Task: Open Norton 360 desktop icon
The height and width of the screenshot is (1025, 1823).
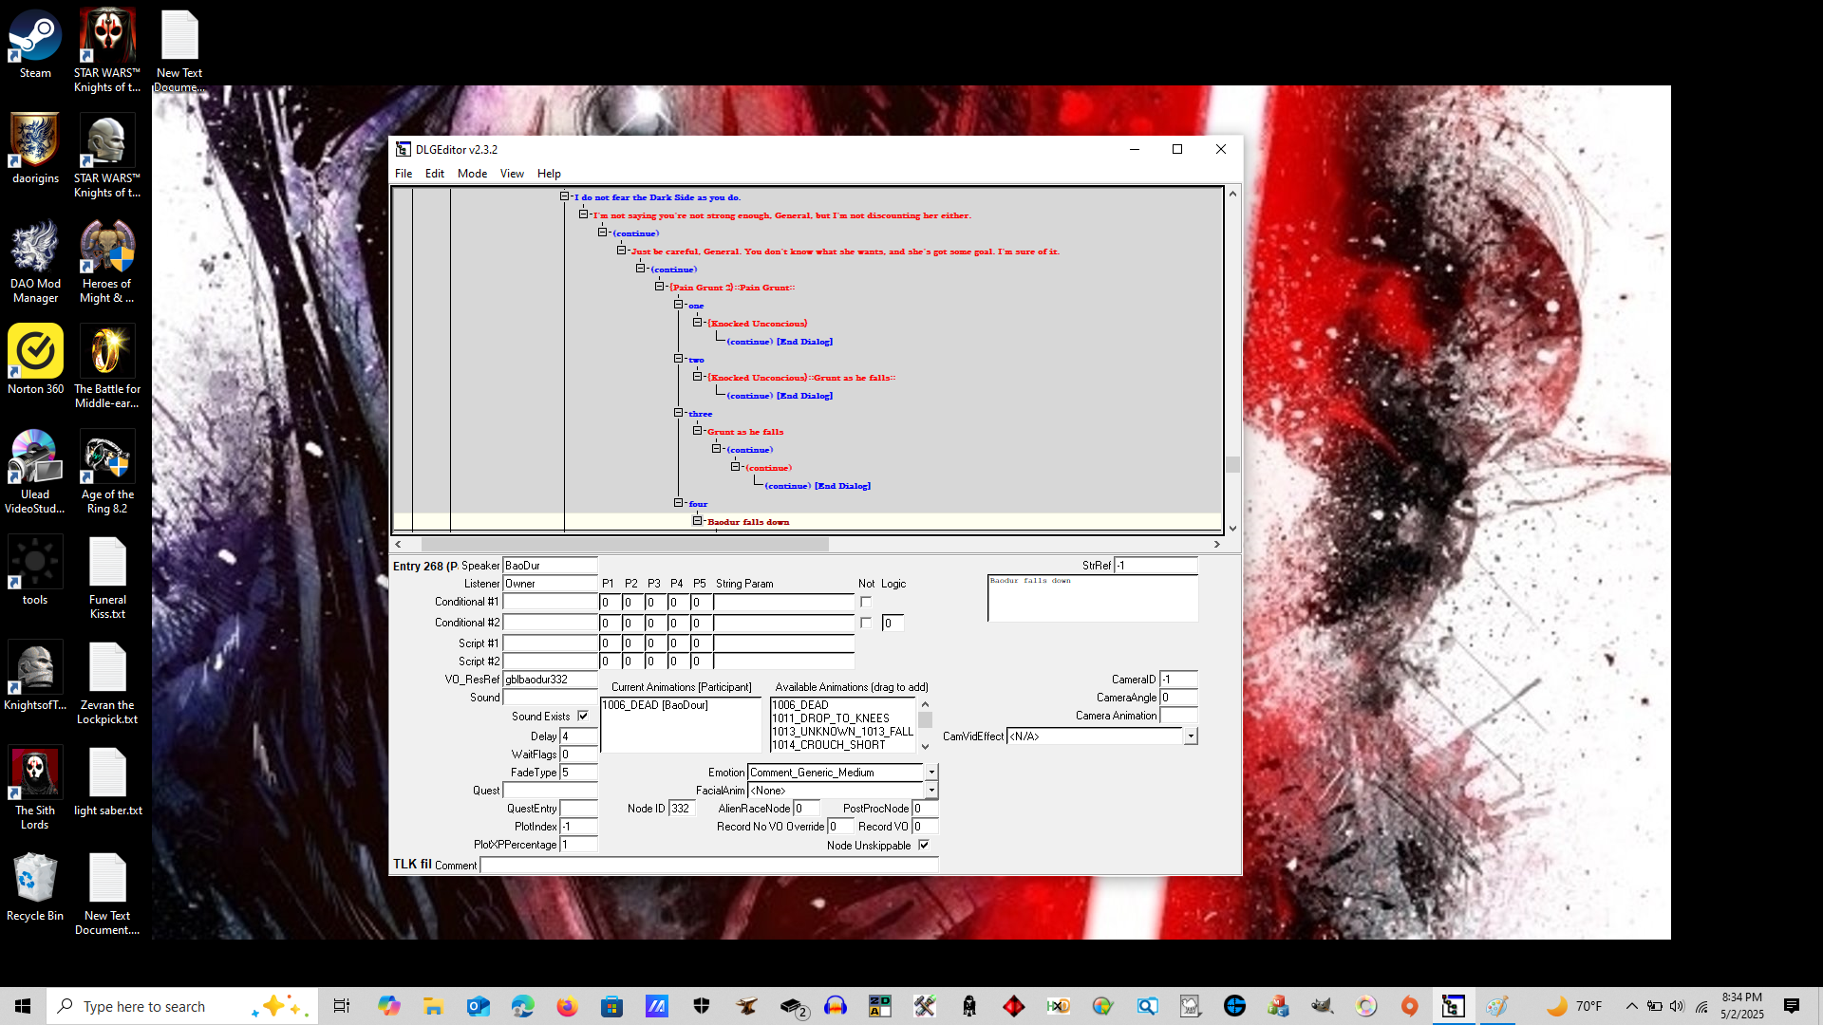Action: (35, 360)
